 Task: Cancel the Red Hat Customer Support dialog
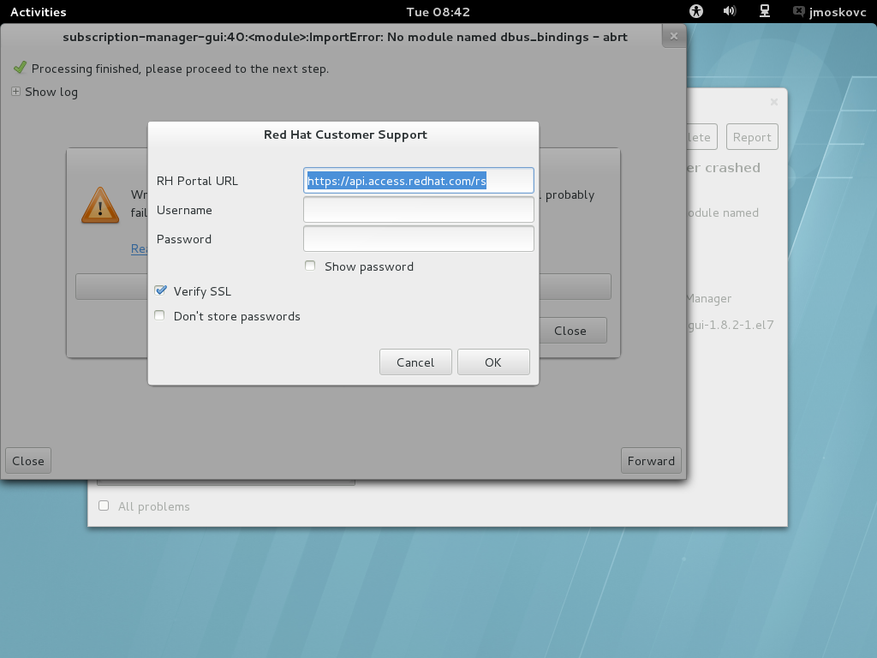tap(415, 362)
